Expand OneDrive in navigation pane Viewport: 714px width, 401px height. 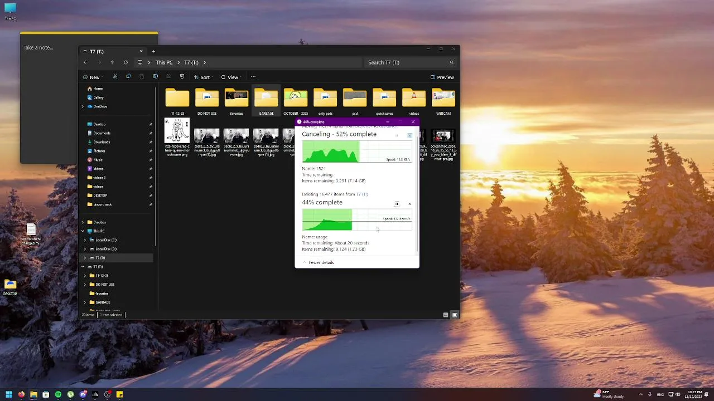(x=83, y=106)
